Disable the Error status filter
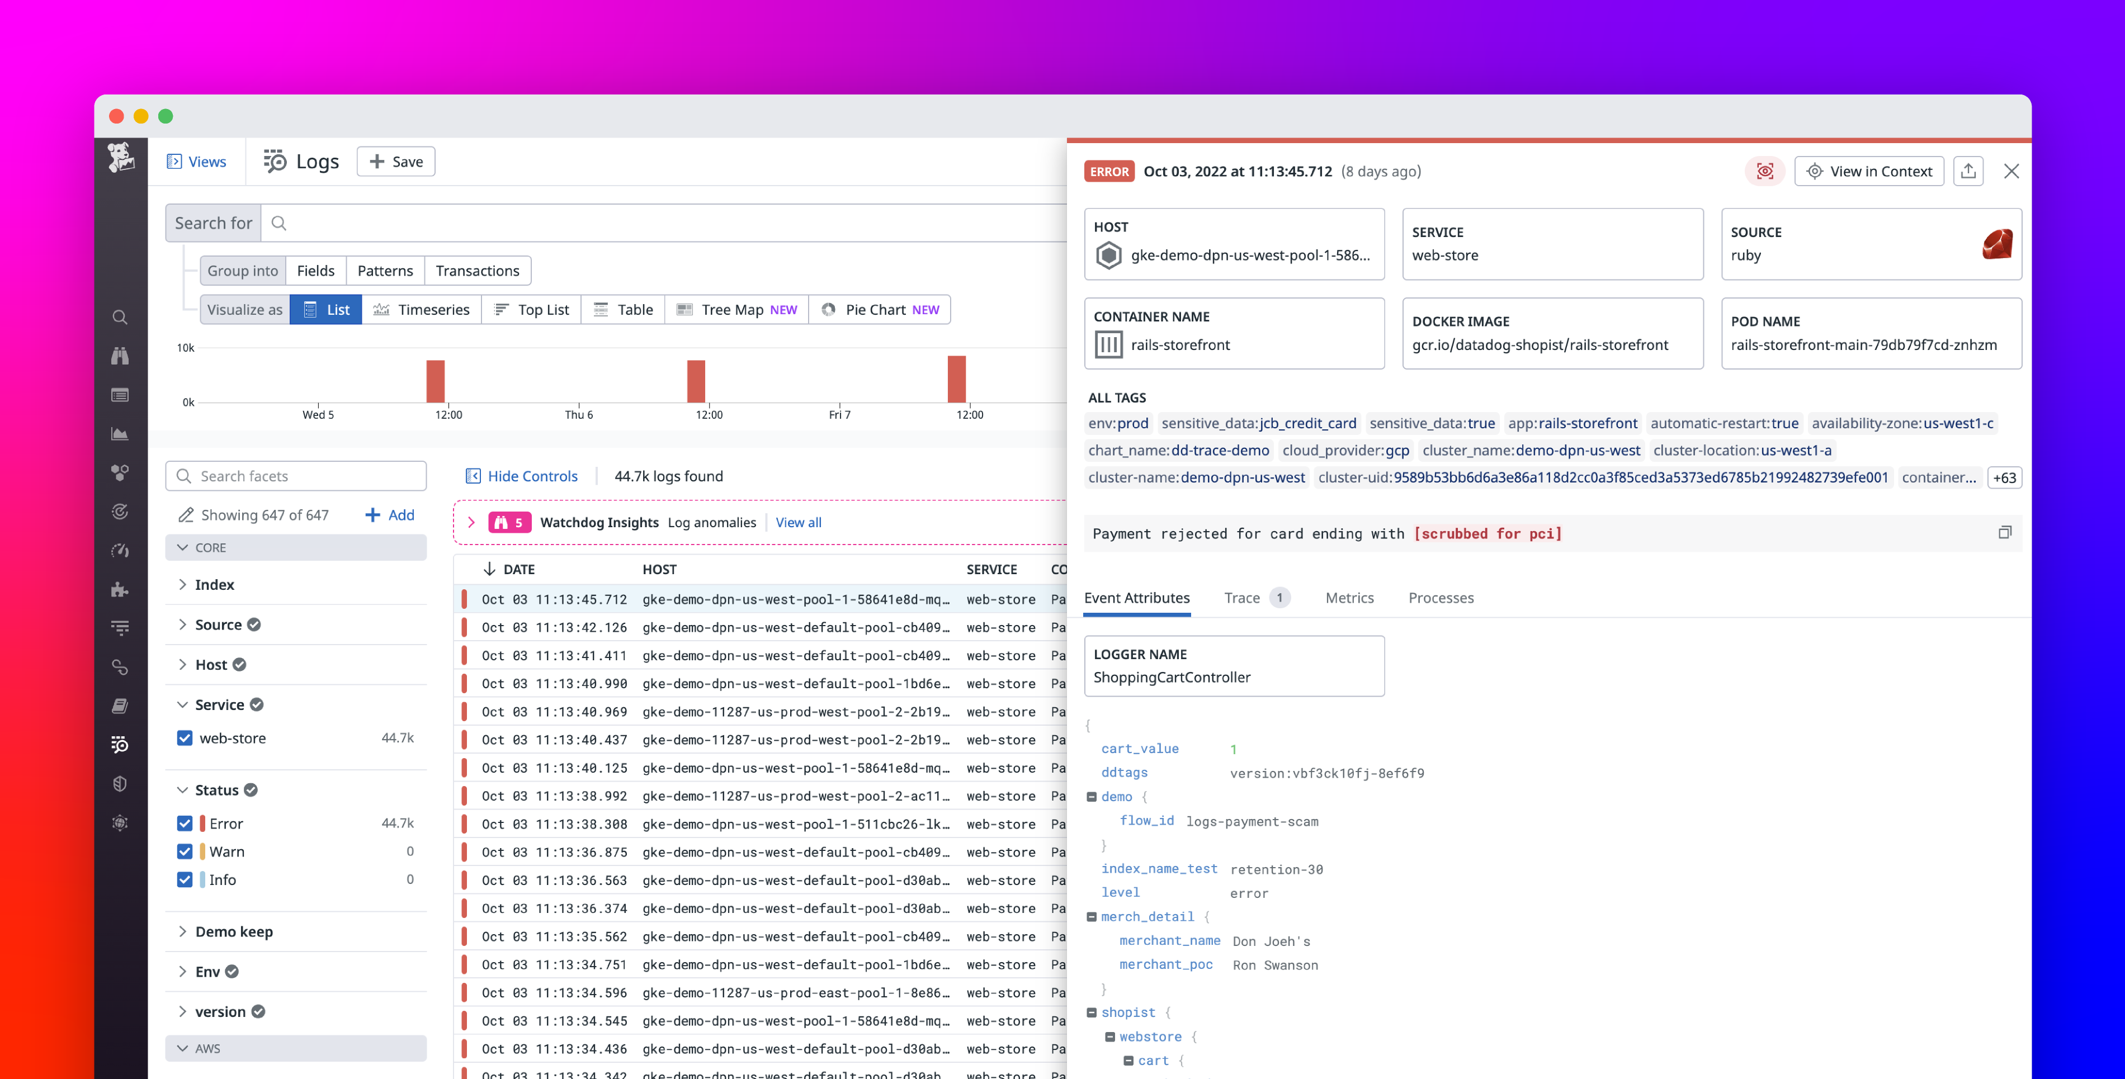 (185, 822)
